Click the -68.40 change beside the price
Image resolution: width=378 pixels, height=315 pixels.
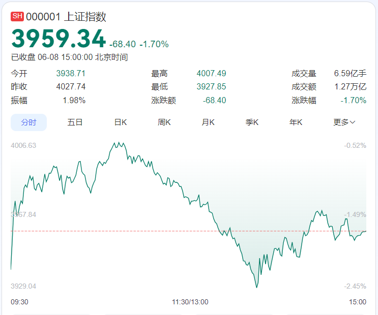click(123, 44)
